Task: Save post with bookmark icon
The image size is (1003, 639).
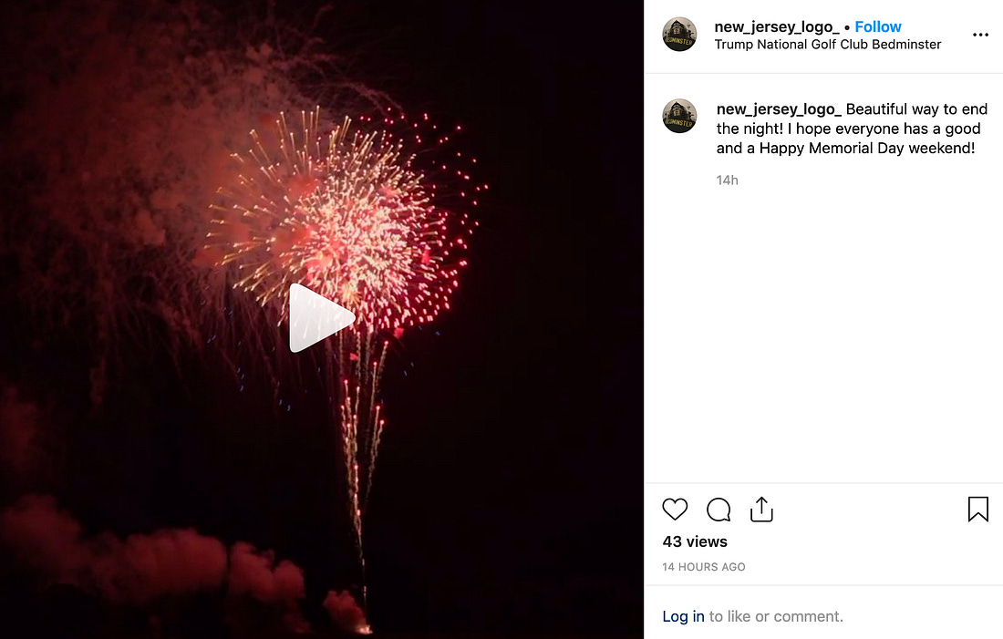Action: pos(978,510)
